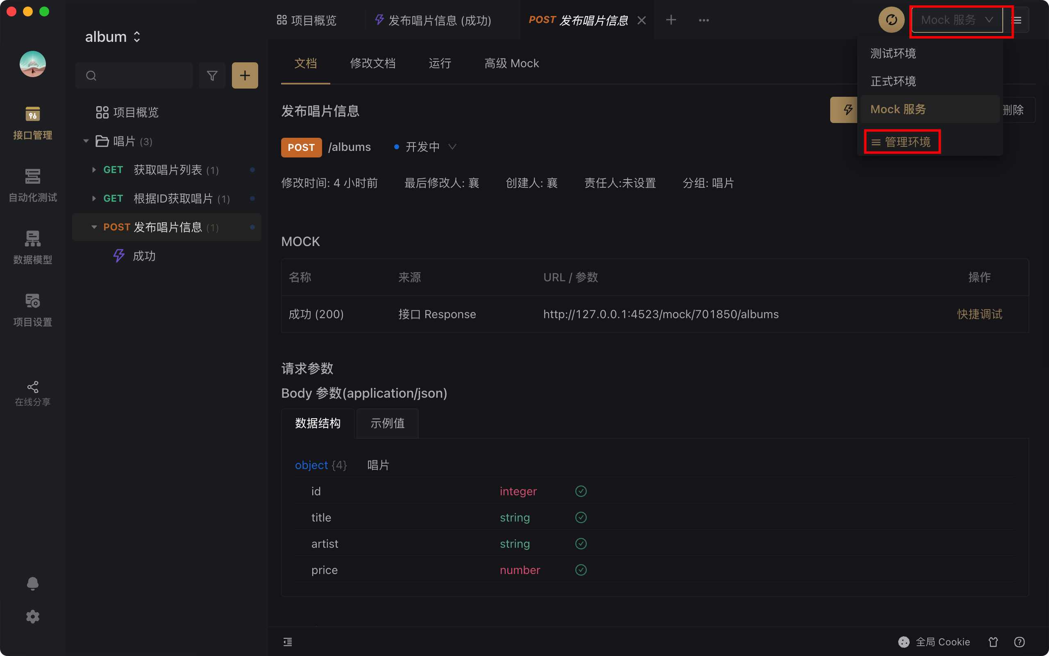The height and width of the screenshot is (656, 1049).
Task: Open the settings gear in sidebar
Action: pos(32,617)
